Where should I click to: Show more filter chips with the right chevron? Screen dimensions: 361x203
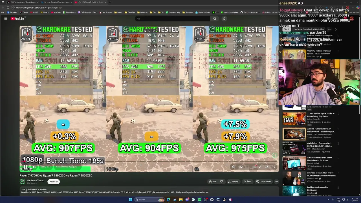click(336, 29)
